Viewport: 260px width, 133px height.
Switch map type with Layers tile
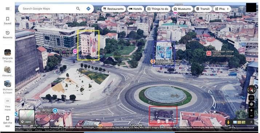27,117
